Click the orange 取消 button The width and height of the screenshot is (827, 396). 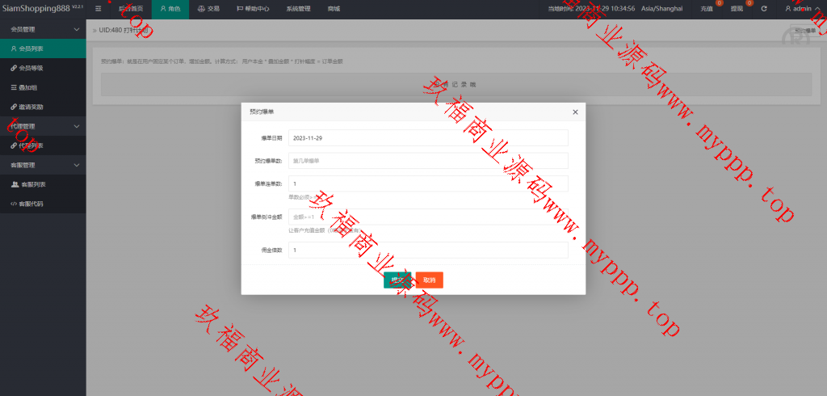pyautogui.click(x=429, y=280)
